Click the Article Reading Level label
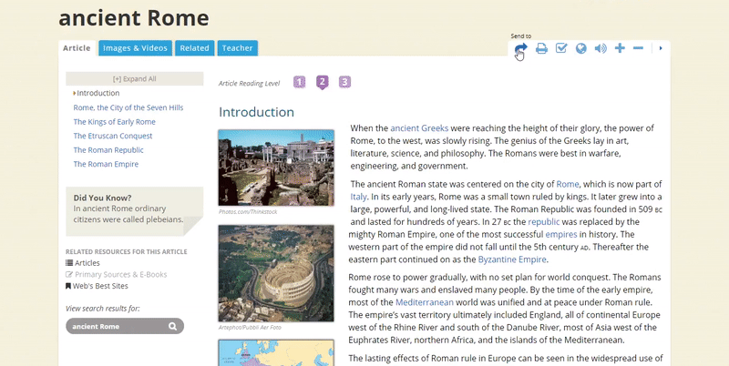 (x=249, y=84)
